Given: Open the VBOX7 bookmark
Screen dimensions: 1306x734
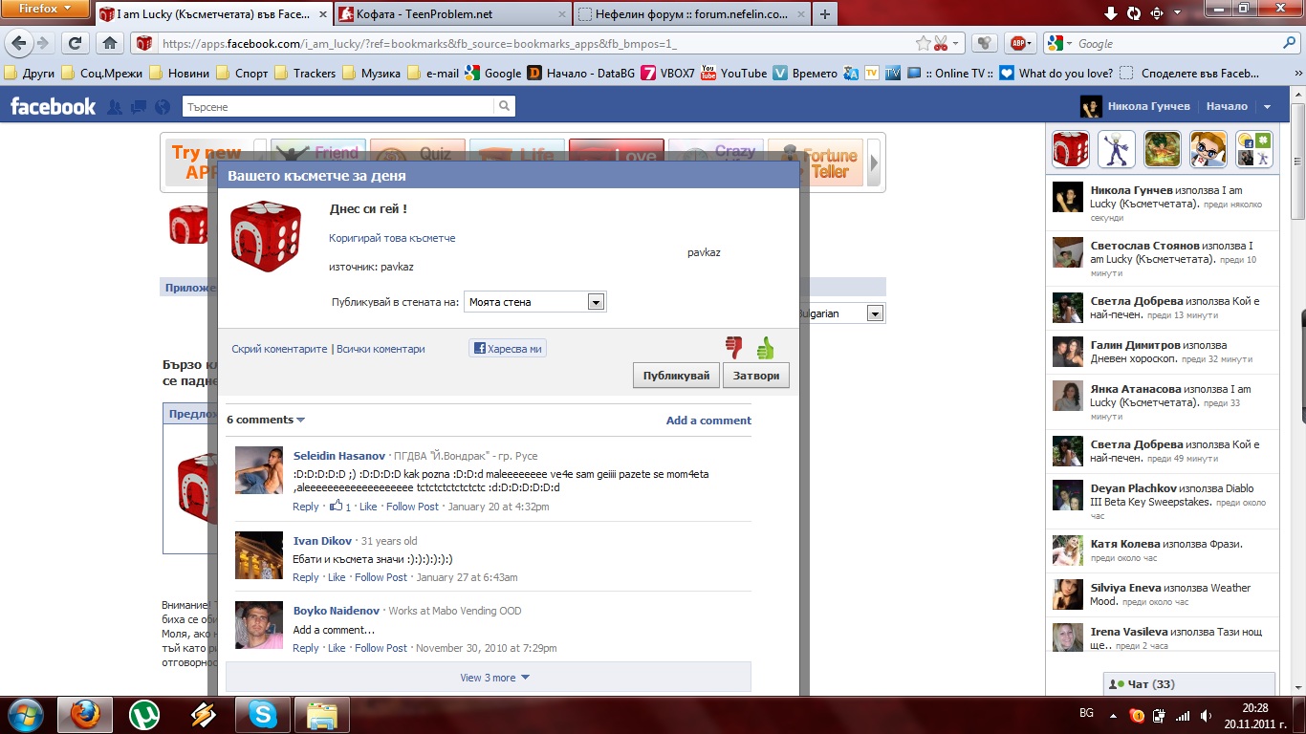Looking at the screenshot, I should click(667, 73).
